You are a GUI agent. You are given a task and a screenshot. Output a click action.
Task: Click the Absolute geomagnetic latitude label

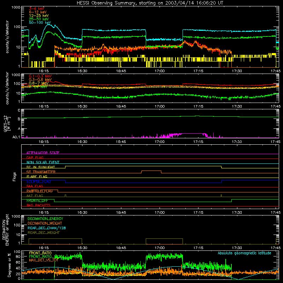point(244,253)
